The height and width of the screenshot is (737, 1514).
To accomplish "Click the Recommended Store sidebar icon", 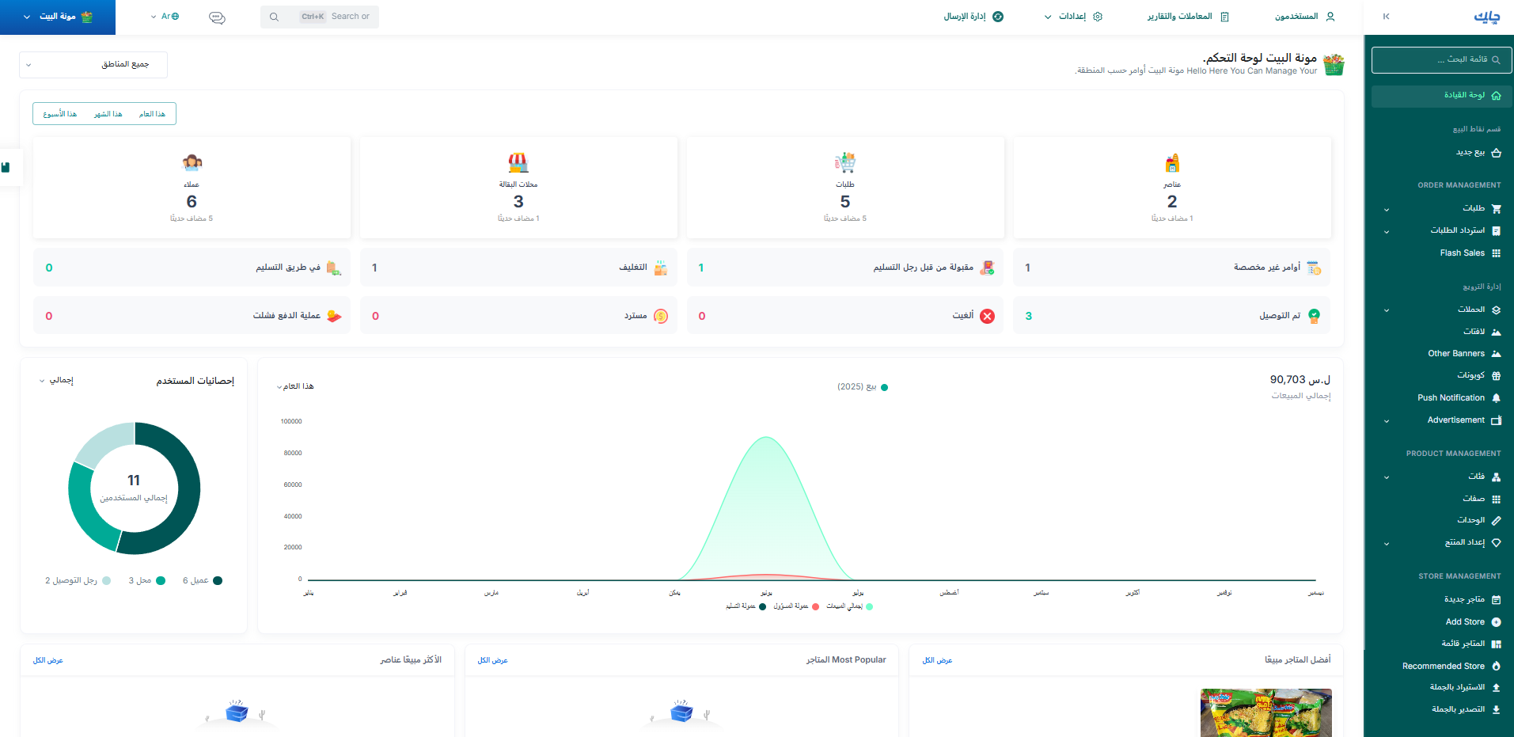I will [x=1496, y=667].
